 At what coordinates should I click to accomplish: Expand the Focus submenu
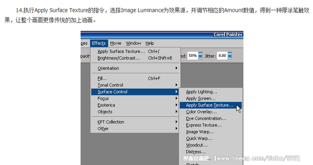click(135, 99)
